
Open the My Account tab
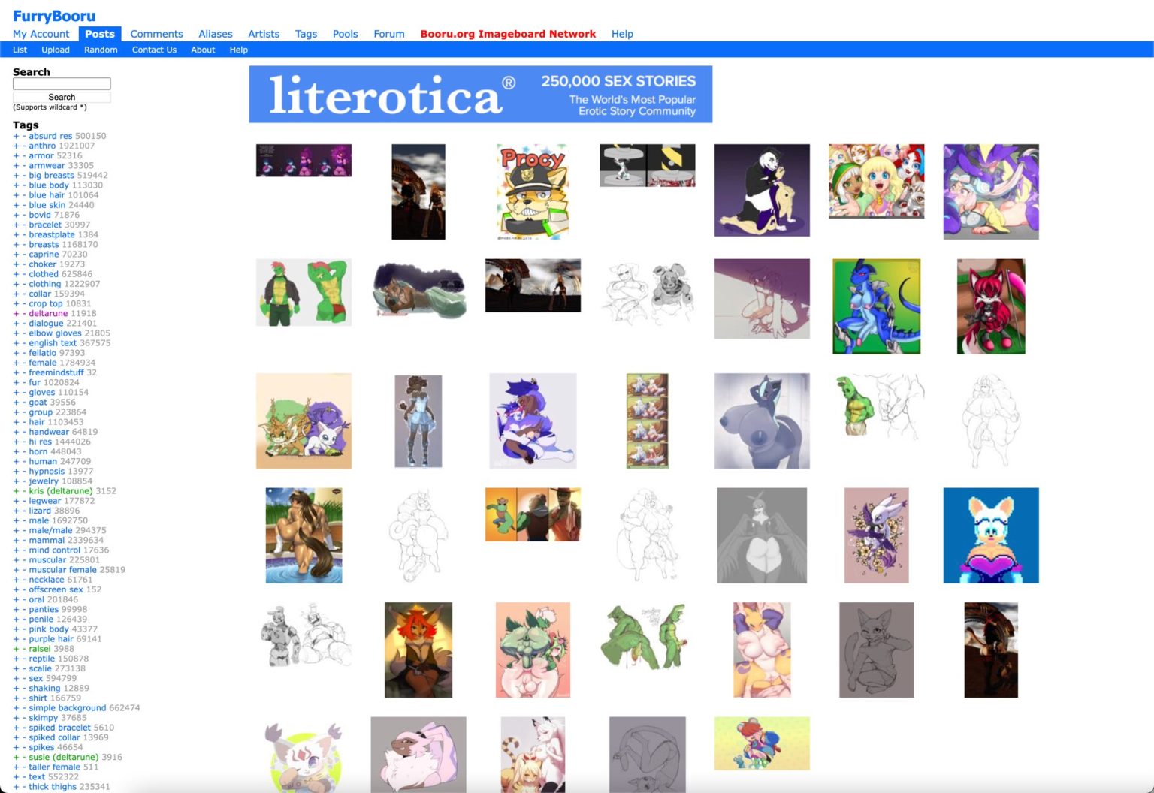[x=41, y=34]
